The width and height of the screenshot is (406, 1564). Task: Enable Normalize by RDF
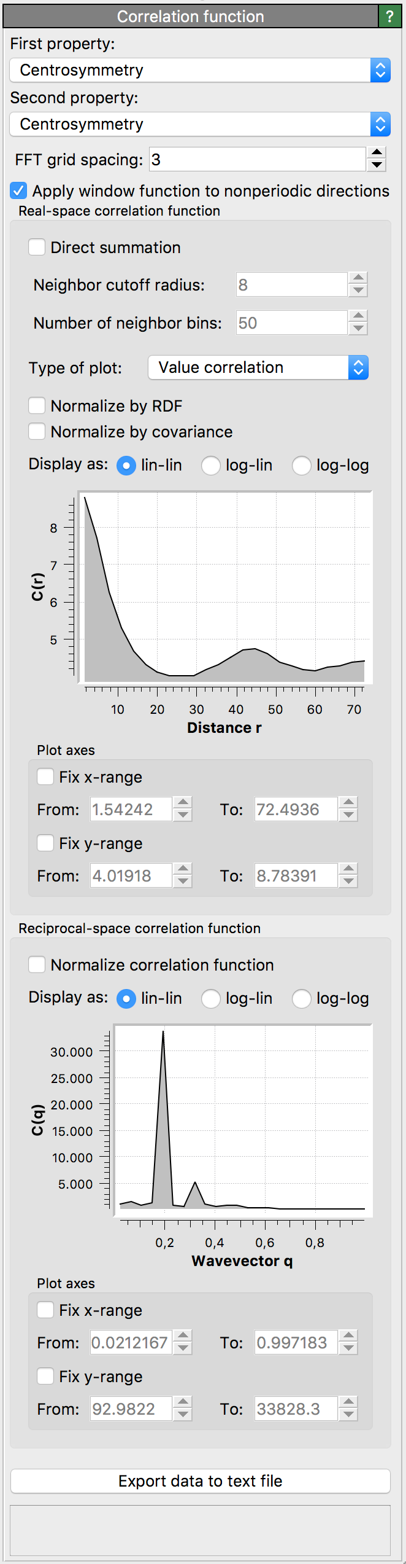[x=37, y=406]
